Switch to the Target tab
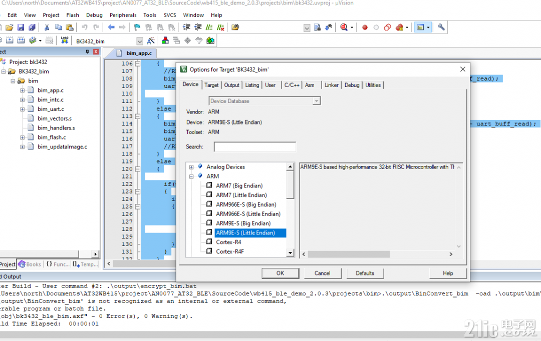Screen dimensions: 541x341 tap(211, 85)
